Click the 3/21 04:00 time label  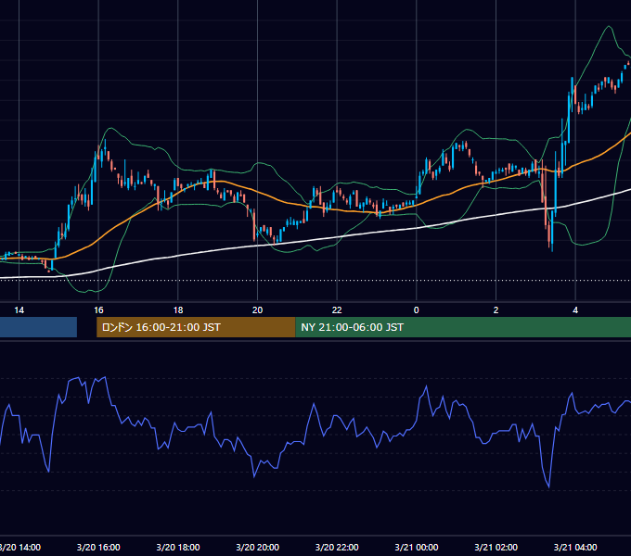click(575, 547)
